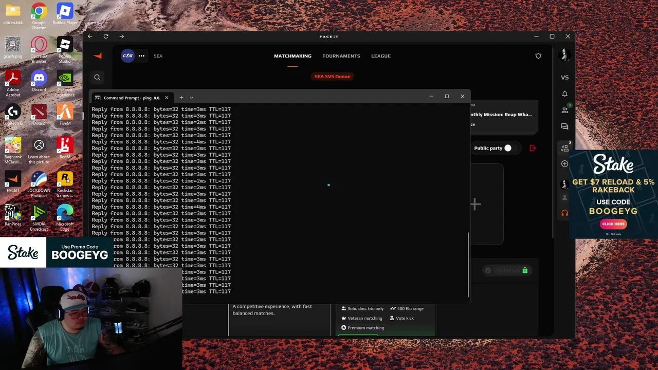Switch to the LEAGUE tab
Viewport: 658px width, 370px height.
coord(381,55)
